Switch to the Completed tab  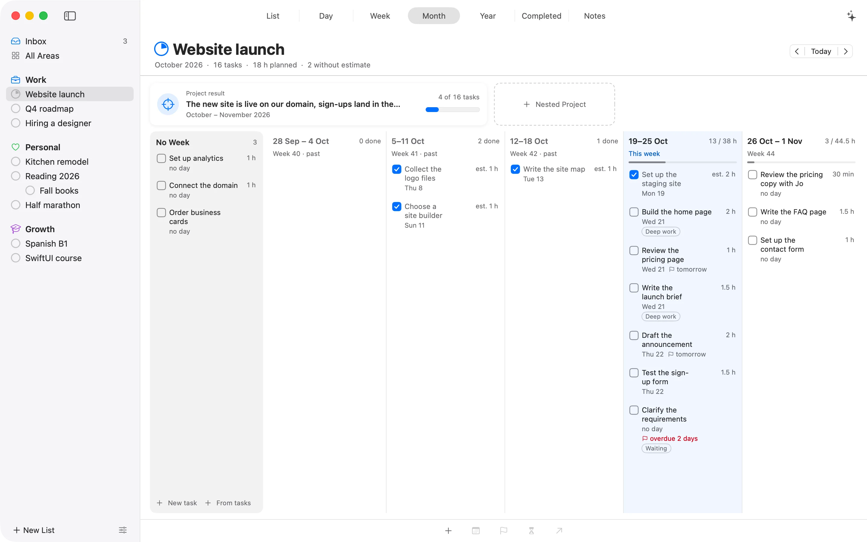tap(541, 16)
